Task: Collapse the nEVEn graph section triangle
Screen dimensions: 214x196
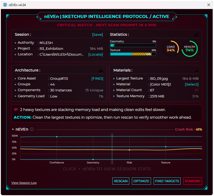Action: (x=13, y=129)
